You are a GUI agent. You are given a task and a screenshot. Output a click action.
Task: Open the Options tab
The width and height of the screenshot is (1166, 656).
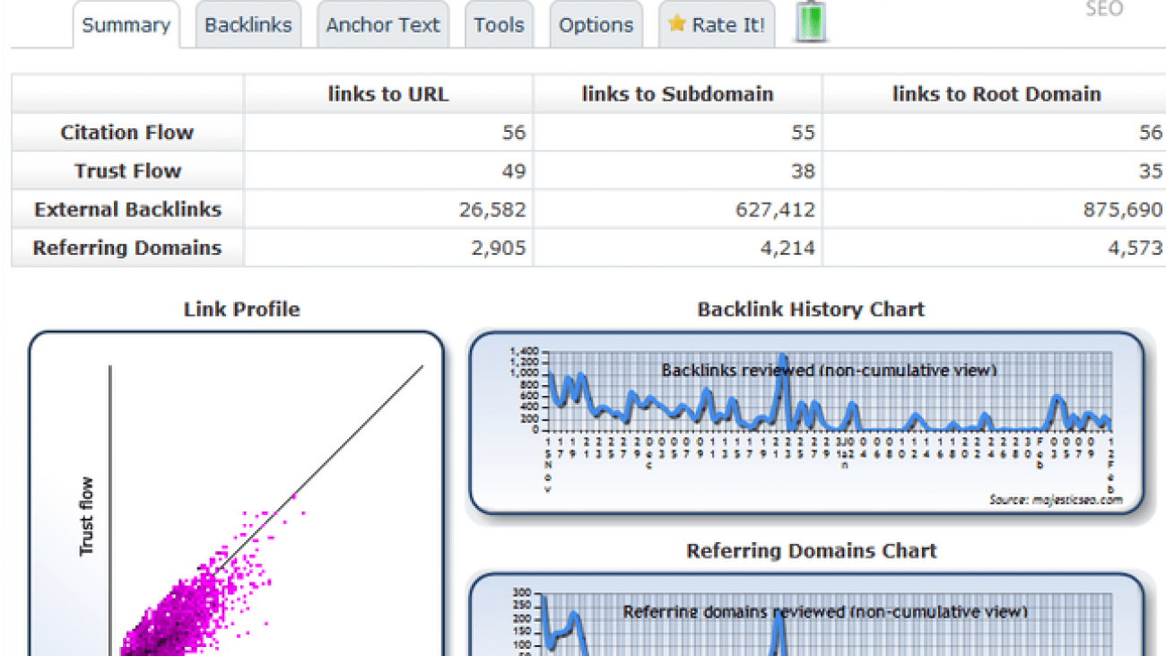[596, 25]
